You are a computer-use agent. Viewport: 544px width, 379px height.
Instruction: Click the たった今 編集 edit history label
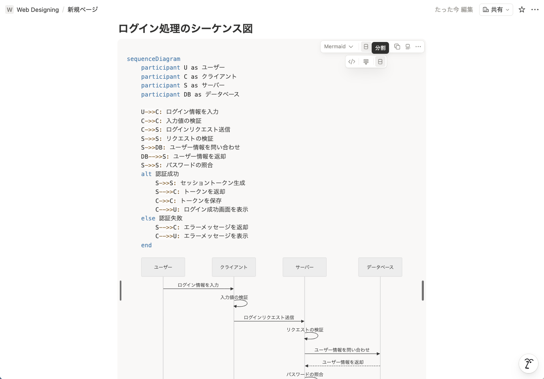453,9
